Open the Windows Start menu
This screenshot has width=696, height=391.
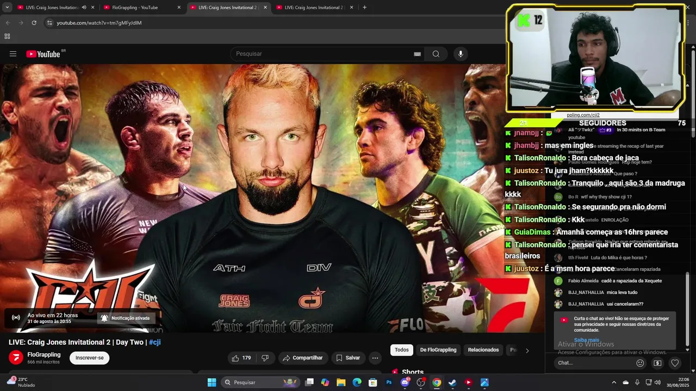(212, 382)
